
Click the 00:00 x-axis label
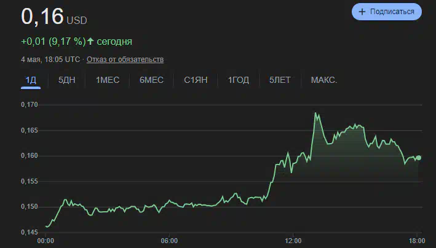click(x=46, y=241)
